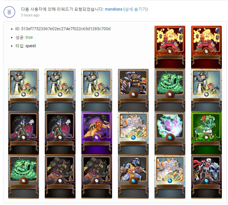The image size is (228, 205).
Task: Select the green slime card beneath fire warrior
Action: pos(170,90)
